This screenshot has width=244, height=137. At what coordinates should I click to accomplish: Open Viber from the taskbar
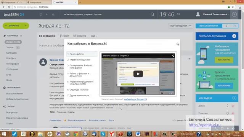coord(59,134)
